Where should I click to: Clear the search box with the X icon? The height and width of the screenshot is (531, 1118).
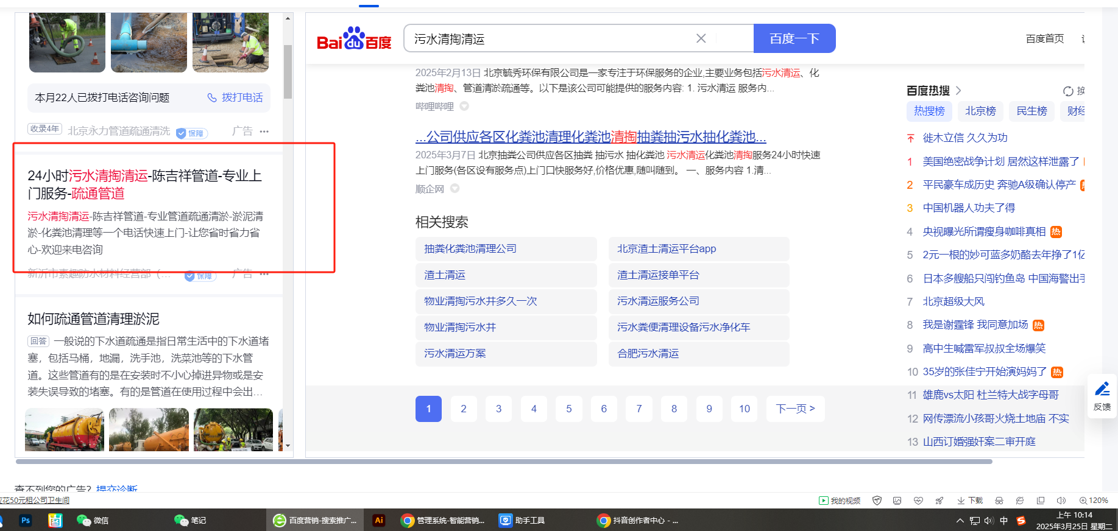click(x=701, y=39)
